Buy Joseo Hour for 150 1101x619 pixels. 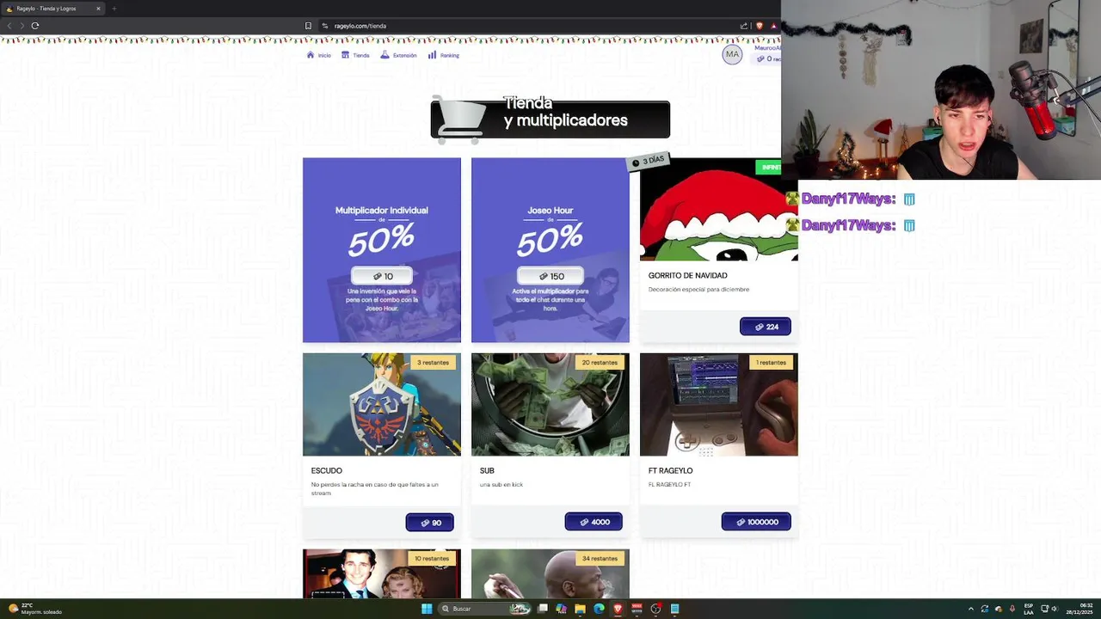(550, 276)
